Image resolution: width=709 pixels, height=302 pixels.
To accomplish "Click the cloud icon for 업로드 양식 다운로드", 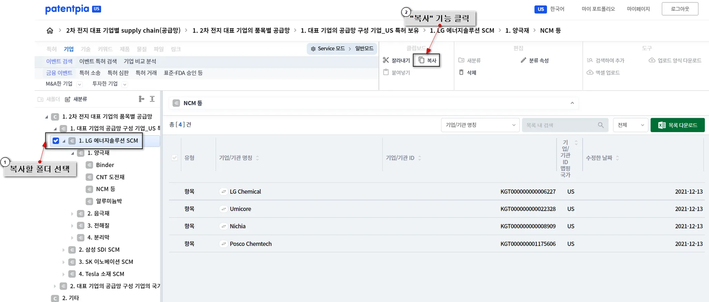I will pyautogui.click(x=652, y=60).
